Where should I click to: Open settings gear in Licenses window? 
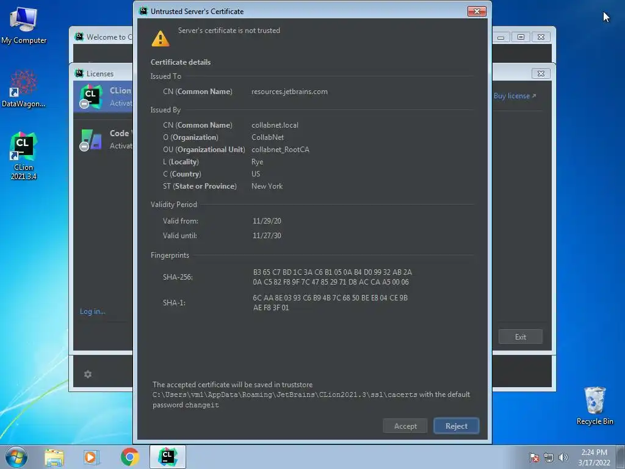(x=88, y=374)
